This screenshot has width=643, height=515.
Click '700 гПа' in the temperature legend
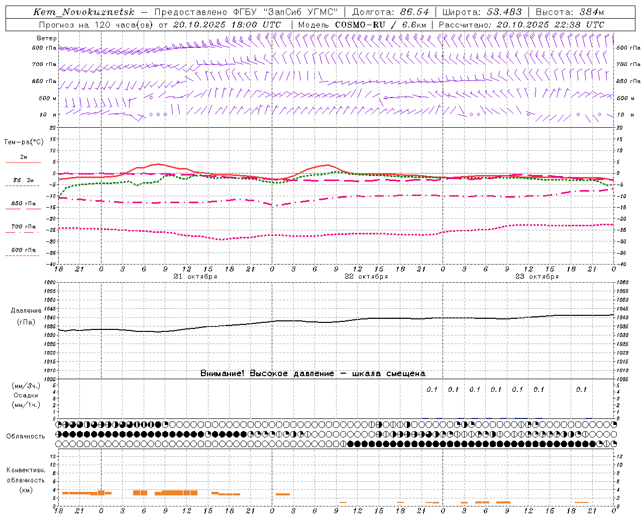click(24, 227)
